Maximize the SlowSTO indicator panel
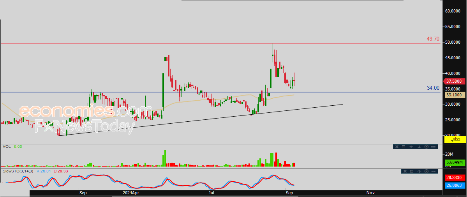467x197 pixels. coord(412,171)
